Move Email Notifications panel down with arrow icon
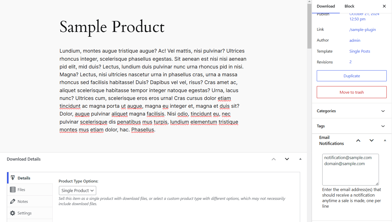The image size is (392, 222). click(371, 140)
